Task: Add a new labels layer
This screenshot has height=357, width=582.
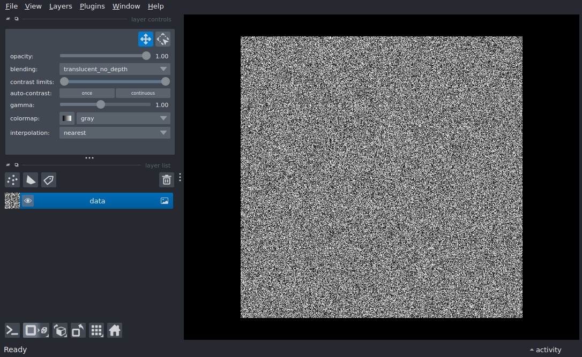Action: click(49, 180)
